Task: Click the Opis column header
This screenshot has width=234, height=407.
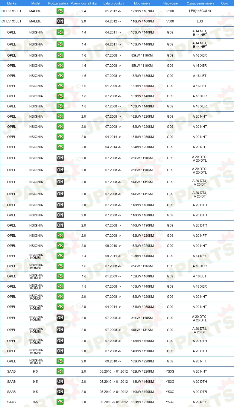Action: (x=224, y=3)
